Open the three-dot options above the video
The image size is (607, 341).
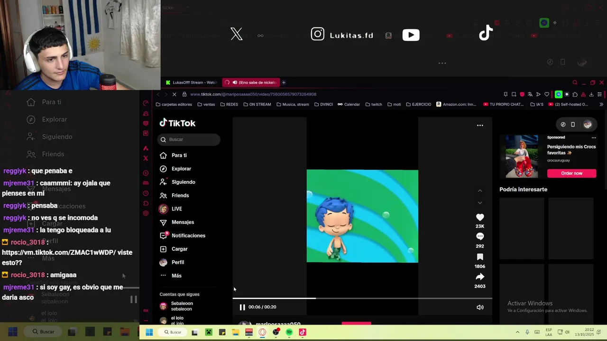[480, 126]
